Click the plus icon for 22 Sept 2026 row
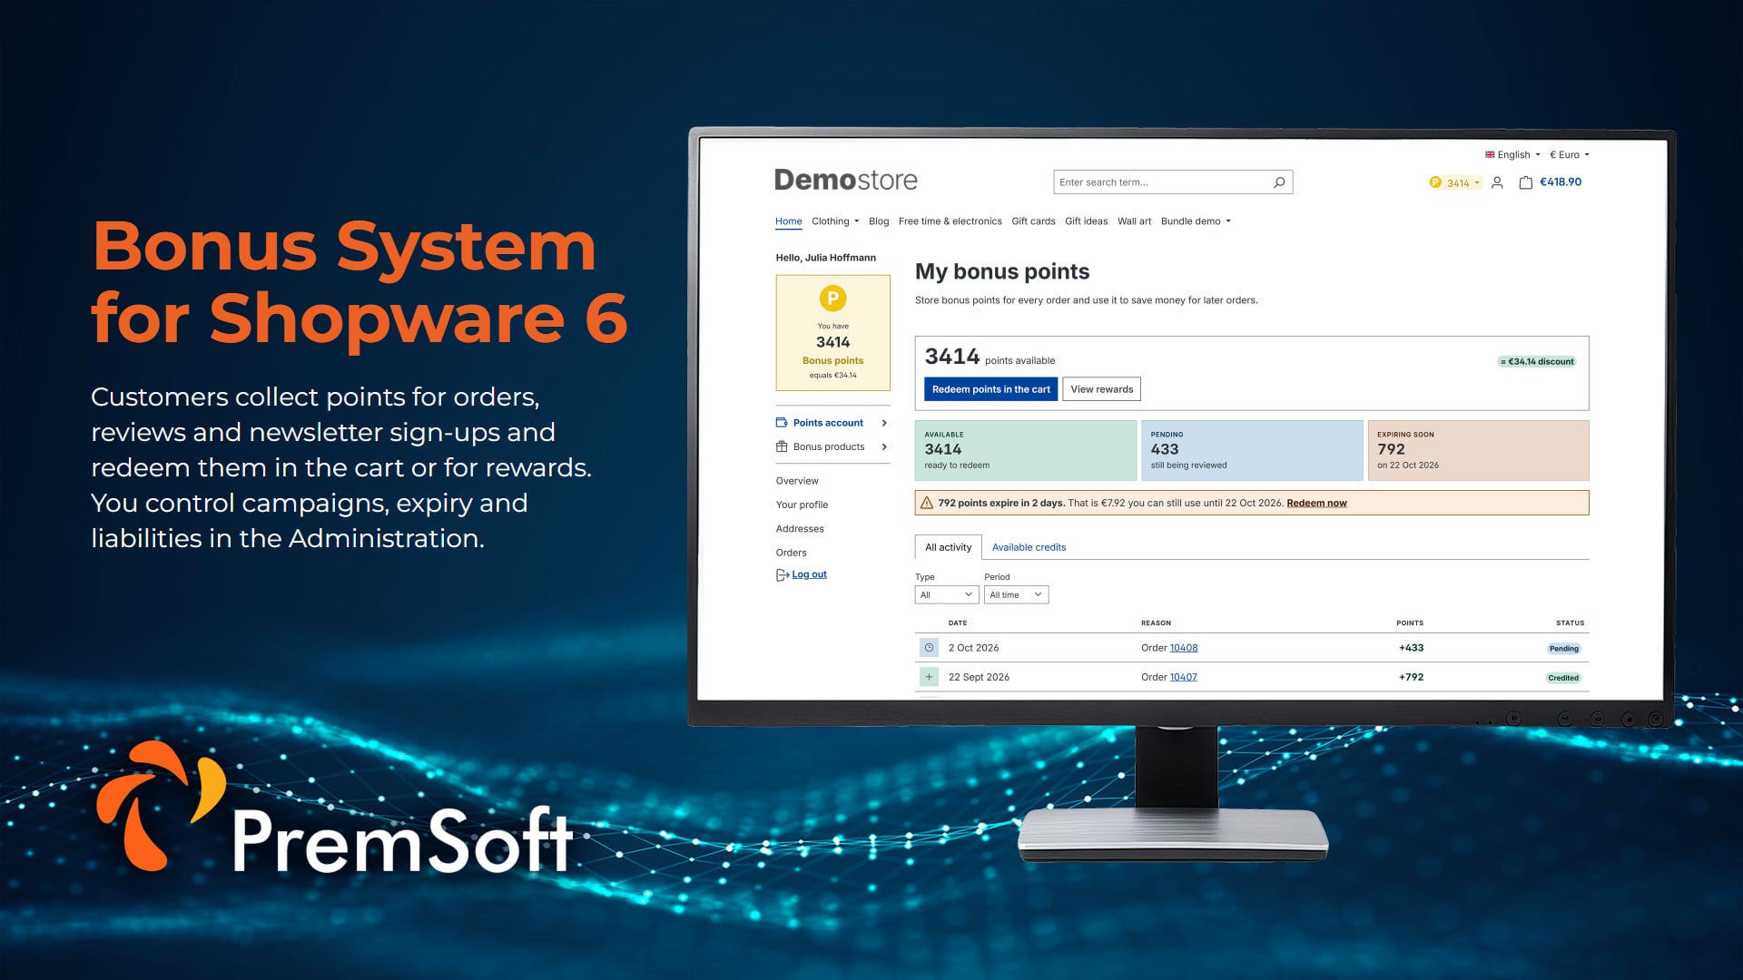1743x980 pixels. click(x=929, y=677)
